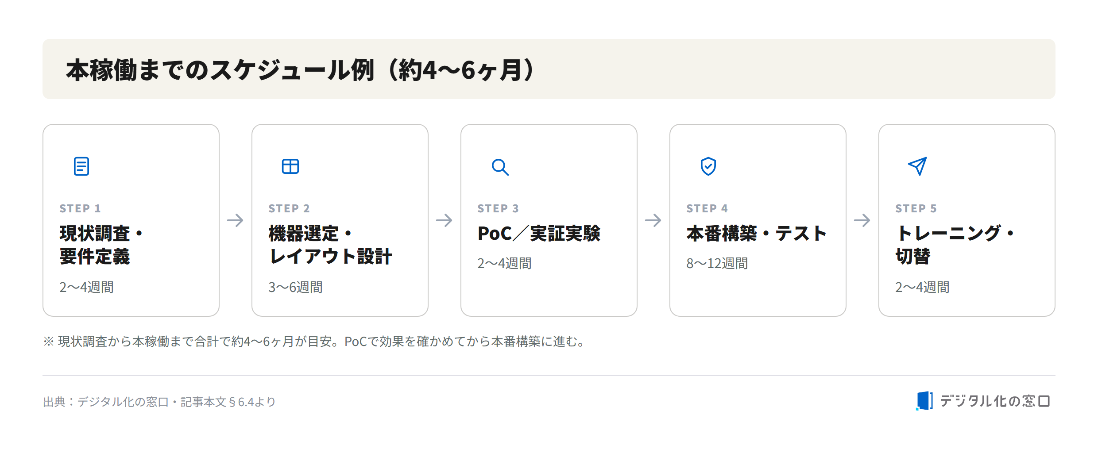This screenshot has width=1098, height=453.
Task: Select the PoC/実証実験 heading
Action: tap(539, 234)
